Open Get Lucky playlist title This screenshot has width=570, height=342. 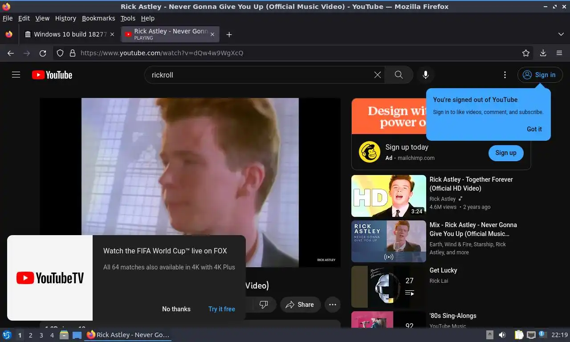[443, 270]
